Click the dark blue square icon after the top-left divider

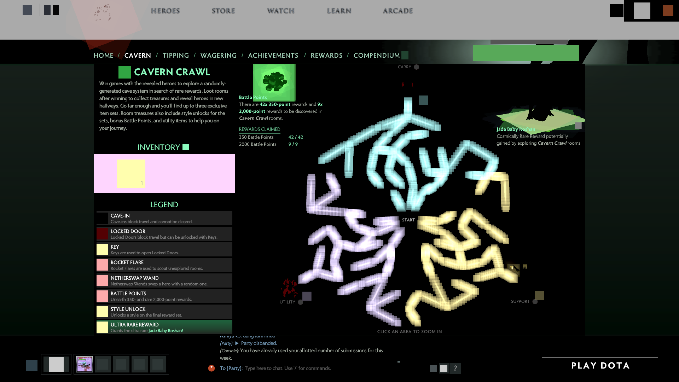(47, 10)
